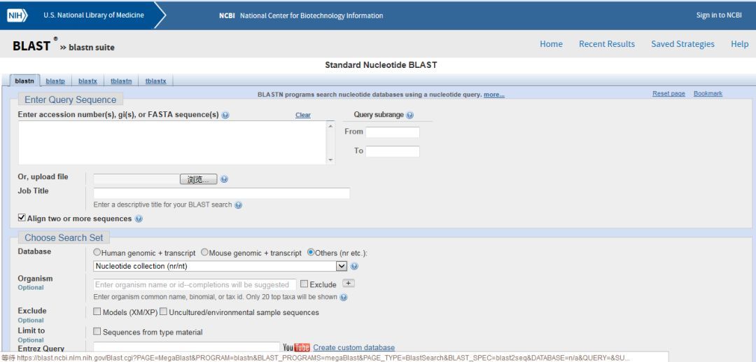Screen dimensions: 756x362
Task: Click help icon beside database dropdown
Action: point(354,266)
